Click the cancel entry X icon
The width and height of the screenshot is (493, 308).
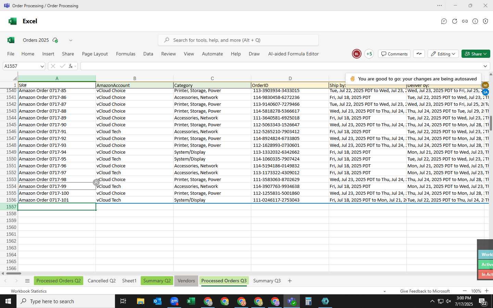53,66
